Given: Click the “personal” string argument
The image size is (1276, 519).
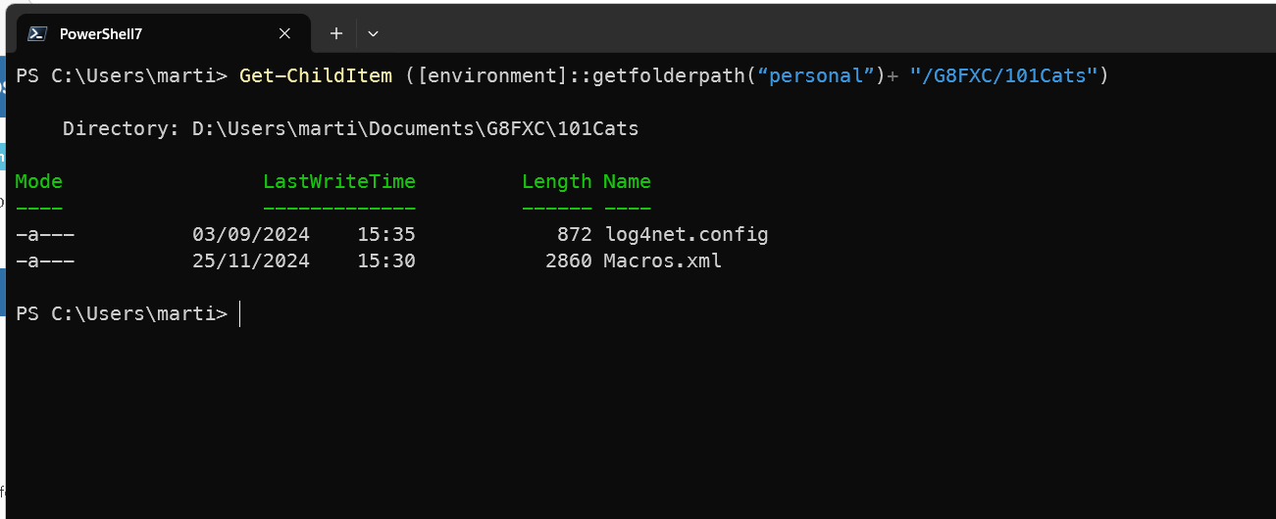Looking at the screenshot, I should pos(817,75).
